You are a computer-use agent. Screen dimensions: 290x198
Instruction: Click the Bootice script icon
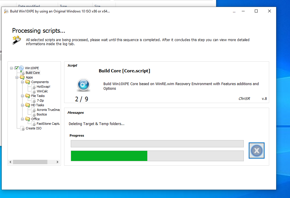(34, 114)
